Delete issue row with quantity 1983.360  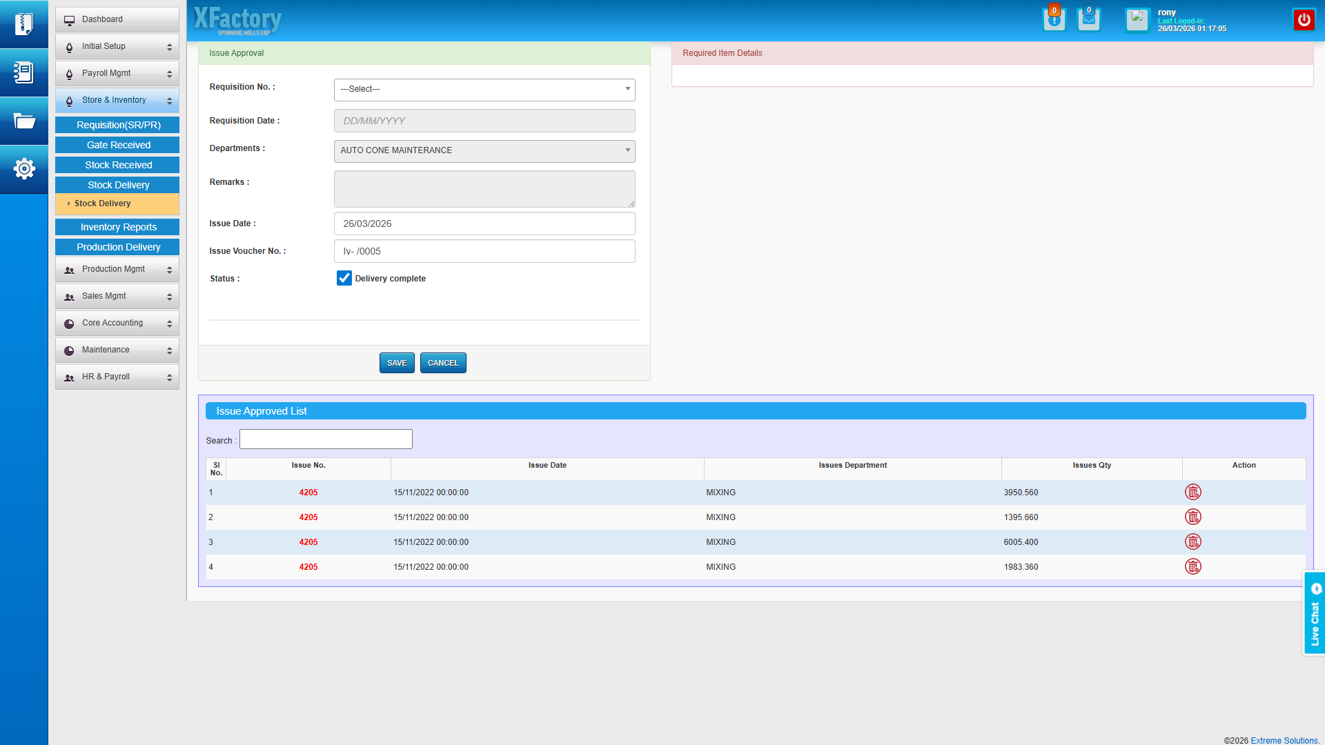pos(1193,567)
